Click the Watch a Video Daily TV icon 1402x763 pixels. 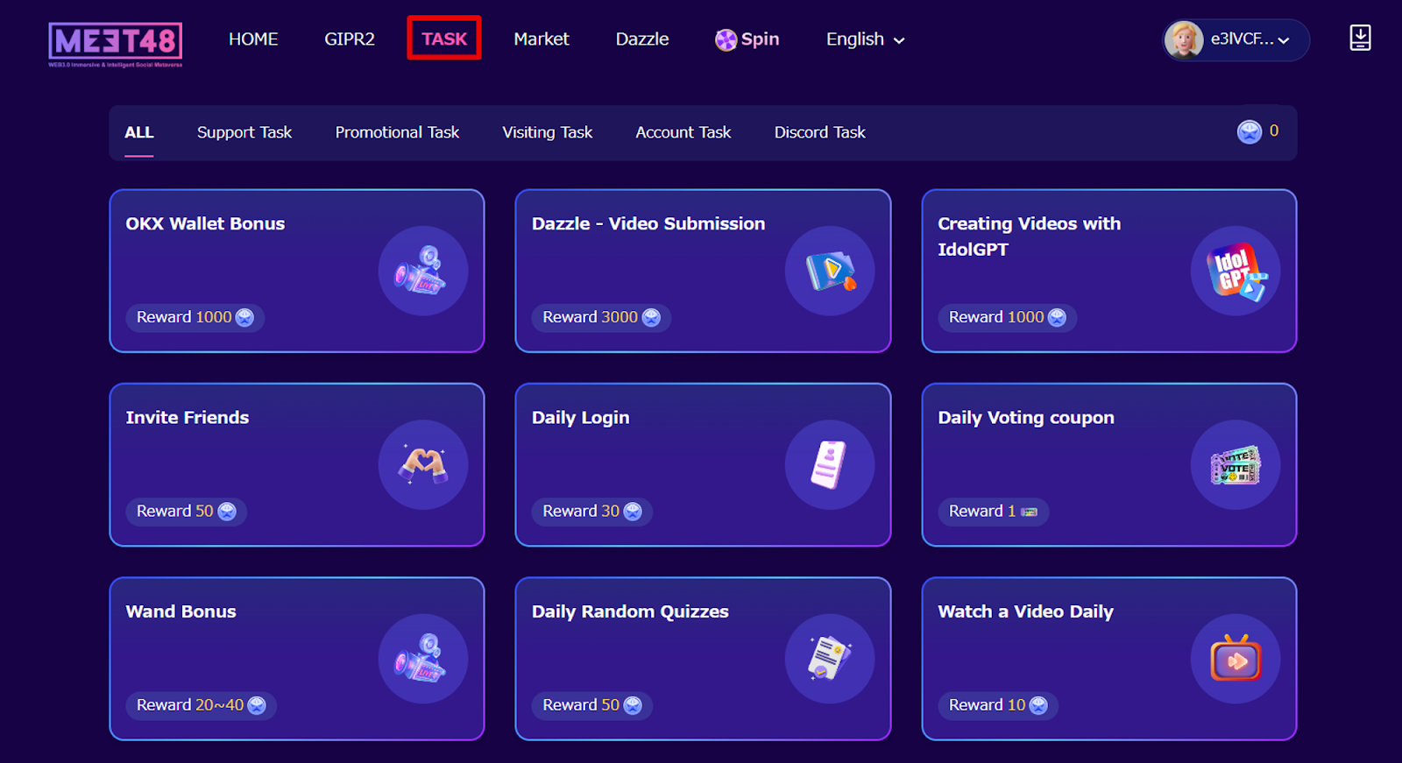pyautogui.click(x=1235, y=659)
